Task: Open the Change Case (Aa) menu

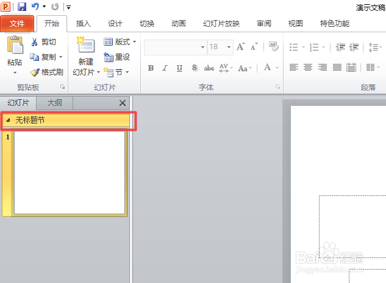Action: click(245, 68)
